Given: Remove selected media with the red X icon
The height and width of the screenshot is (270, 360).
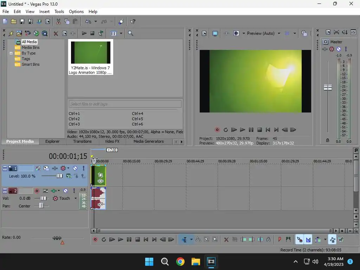Looking at the screenshot, I should click(56, 33).
